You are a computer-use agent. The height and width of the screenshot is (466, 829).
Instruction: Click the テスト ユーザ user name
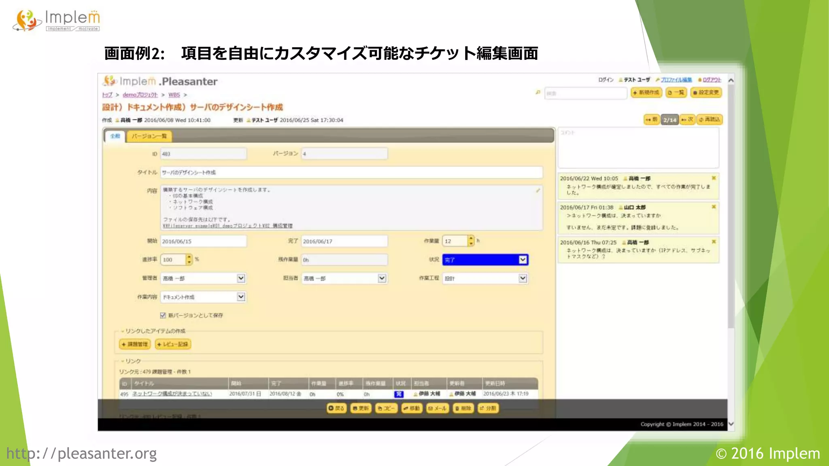tap(637, 80)
